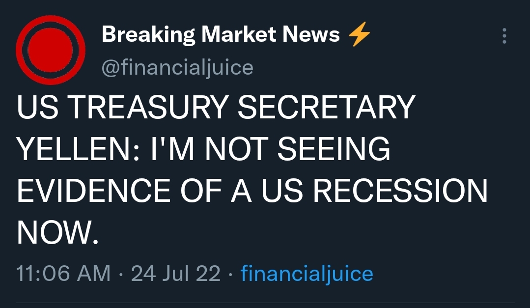
Task: Click the inner red circle of the avatar
Action: click(50, 50)
